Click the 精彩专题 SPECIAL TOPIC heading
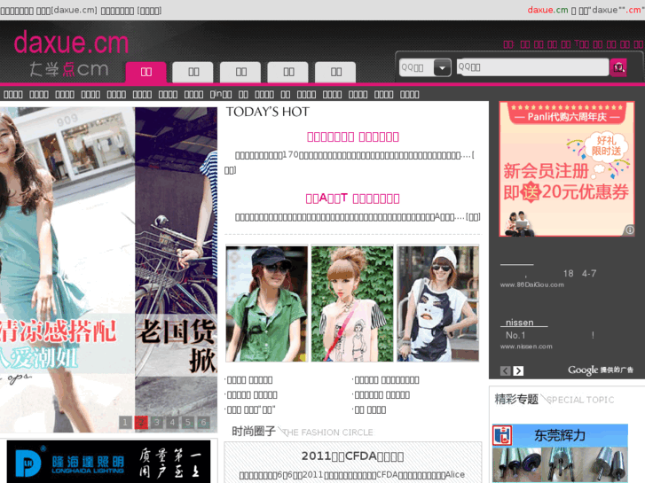The height and width of the screenshot is (483, 645). (x=555, y=399)
